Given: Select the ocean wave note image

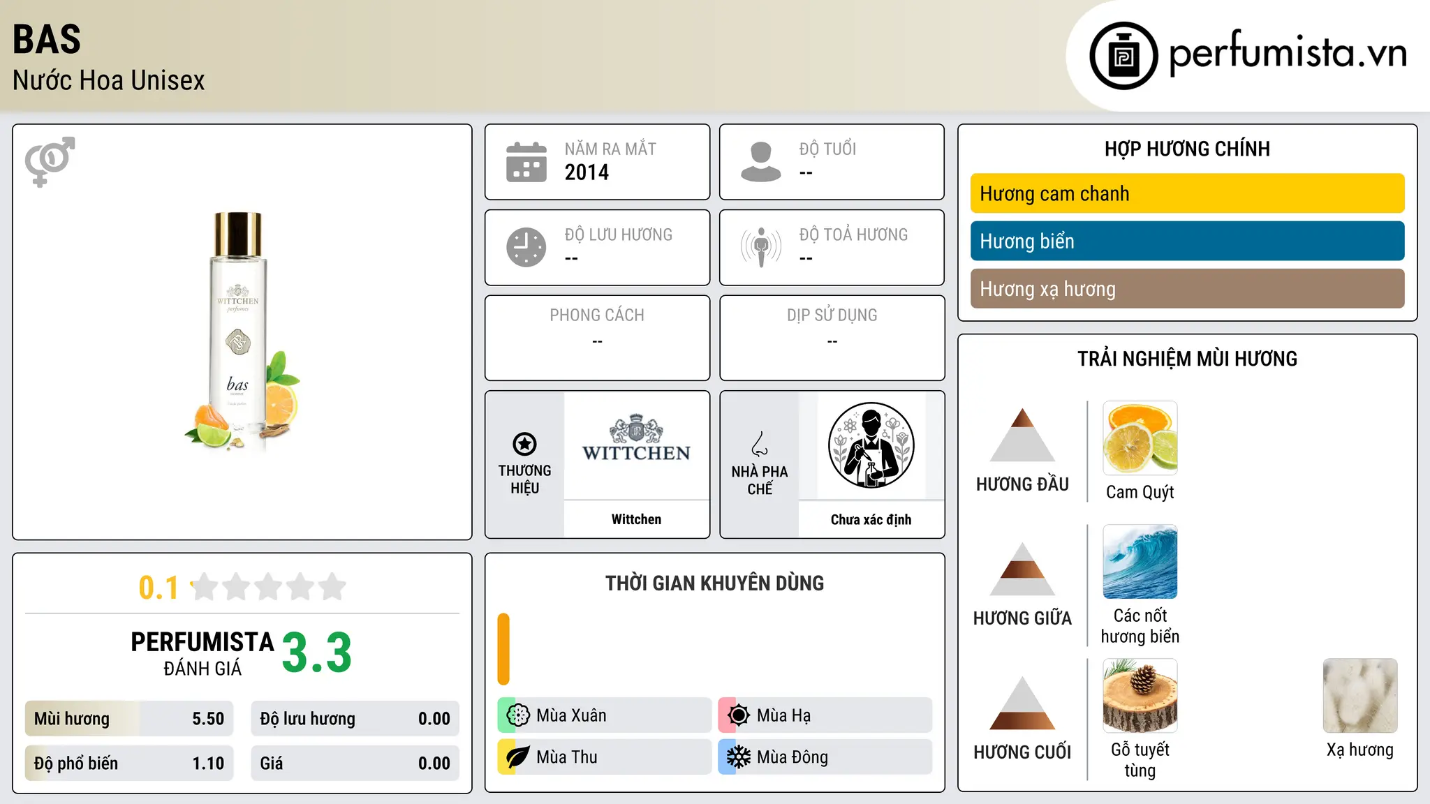Looking at the screenshot, I should (x=1140, y=562).
